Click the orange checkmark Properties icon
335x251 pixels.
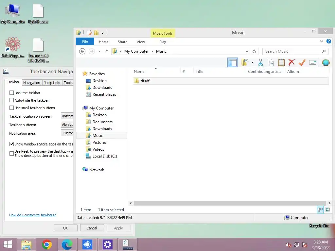point(302,62)
